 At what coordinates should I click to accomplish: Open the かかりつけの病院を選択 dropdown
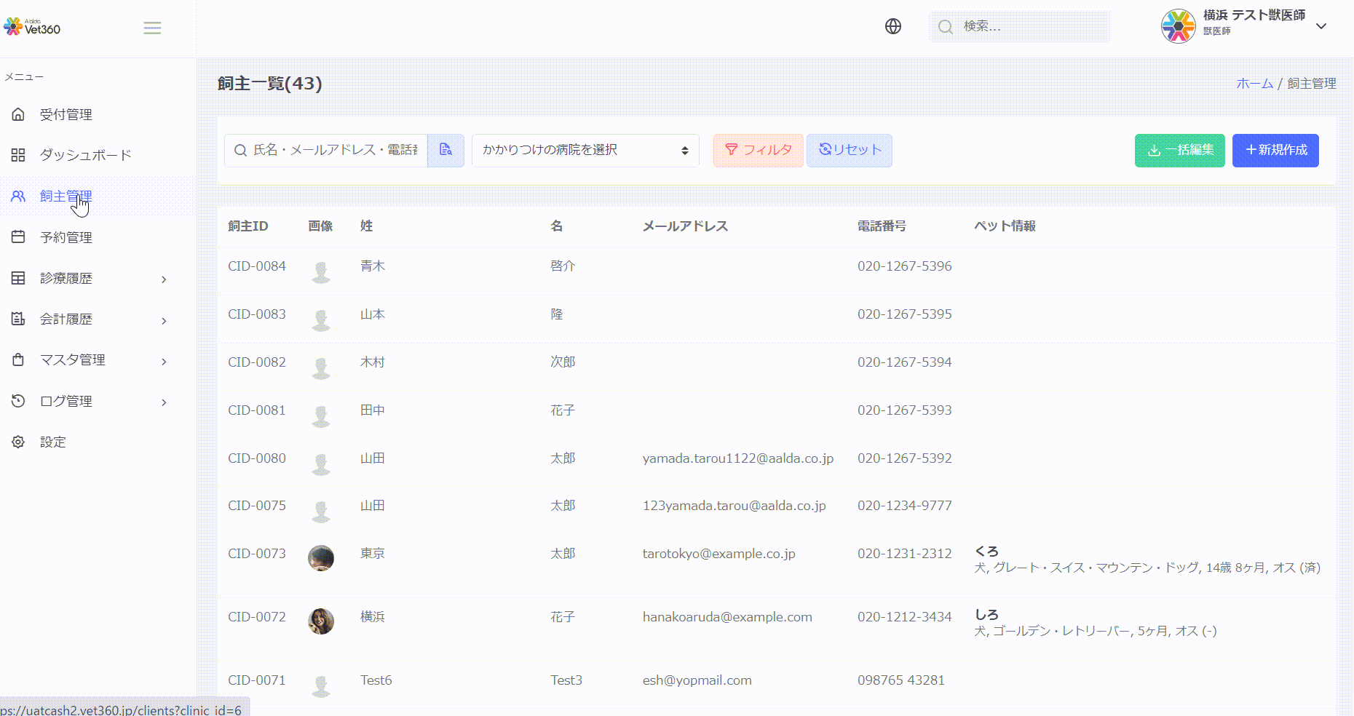(x=585, y=151)
